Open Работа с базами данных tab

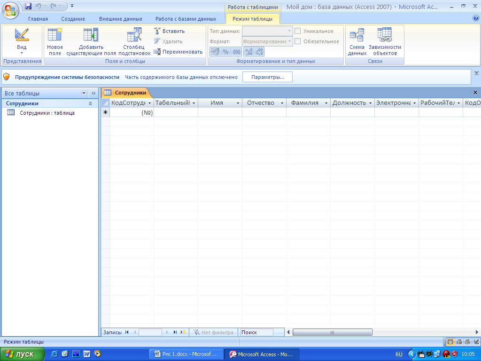pos(186,19)
